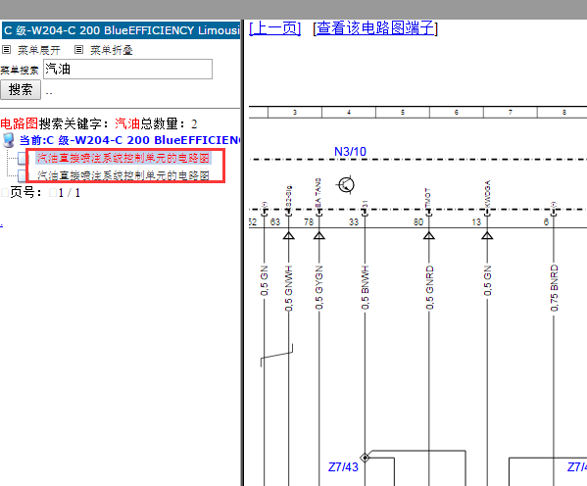
Task: Select the red highlighted 汽油直接喷注系统控制单元的电路图 item
Action: [x=123, y=158]
